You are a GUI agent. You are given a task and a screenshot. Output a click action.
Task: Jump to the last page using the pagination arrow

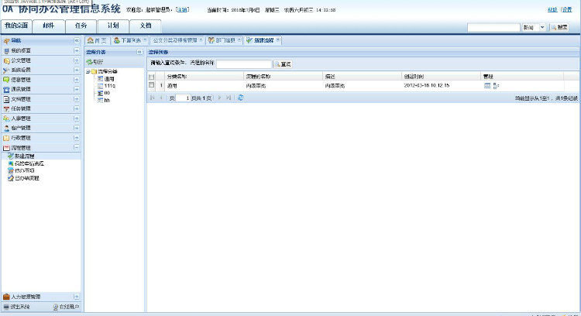[x=229, y=98]
